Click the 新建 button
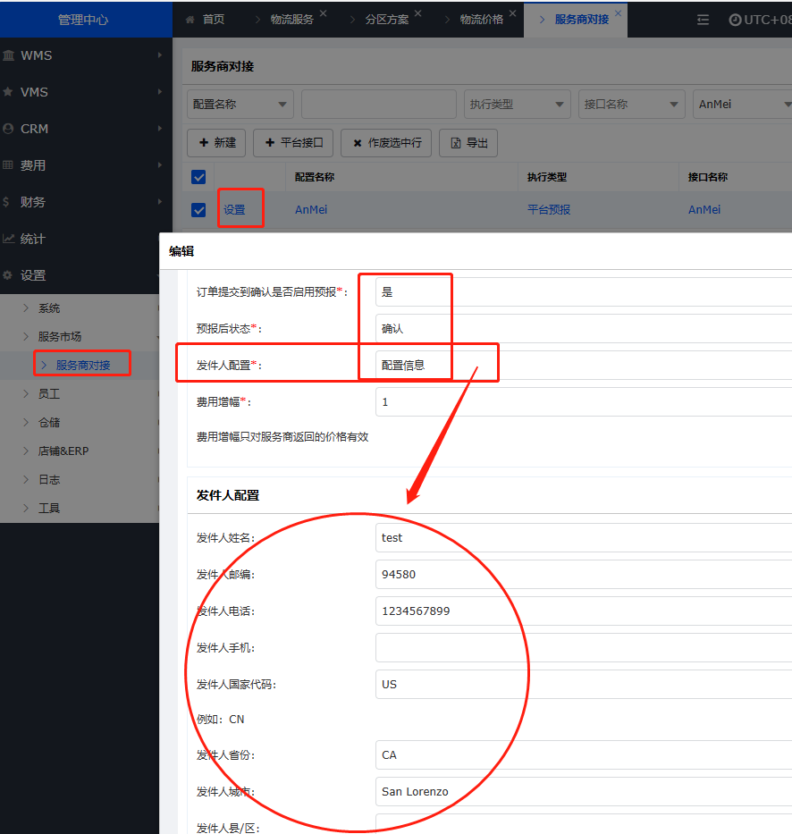 (x=216, y=143)
